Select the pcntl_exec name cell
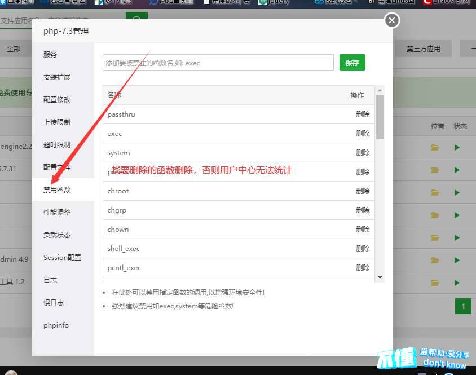Screen dimensions: 476x375 (x=124, y=268)
